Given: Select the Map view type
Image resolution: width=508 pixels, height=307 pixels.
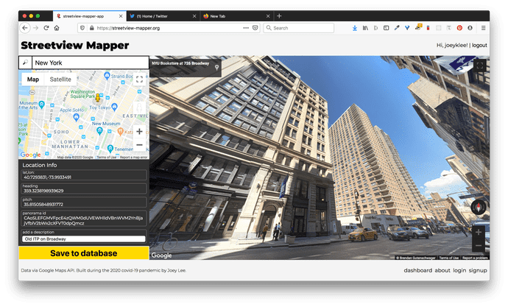Looking at the screenshot, I should click(x=32, y=79).
